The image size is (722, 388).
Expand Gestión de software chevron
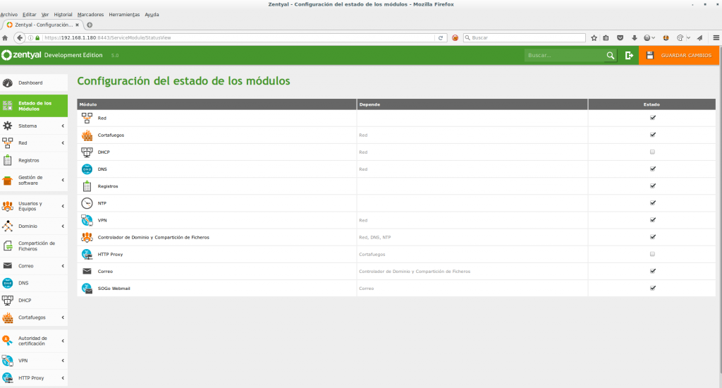coord(63,180)
